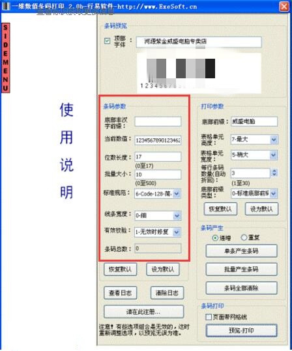Click the 批量产生条码 button
The image size is (292, 351).
click(241, 269)
